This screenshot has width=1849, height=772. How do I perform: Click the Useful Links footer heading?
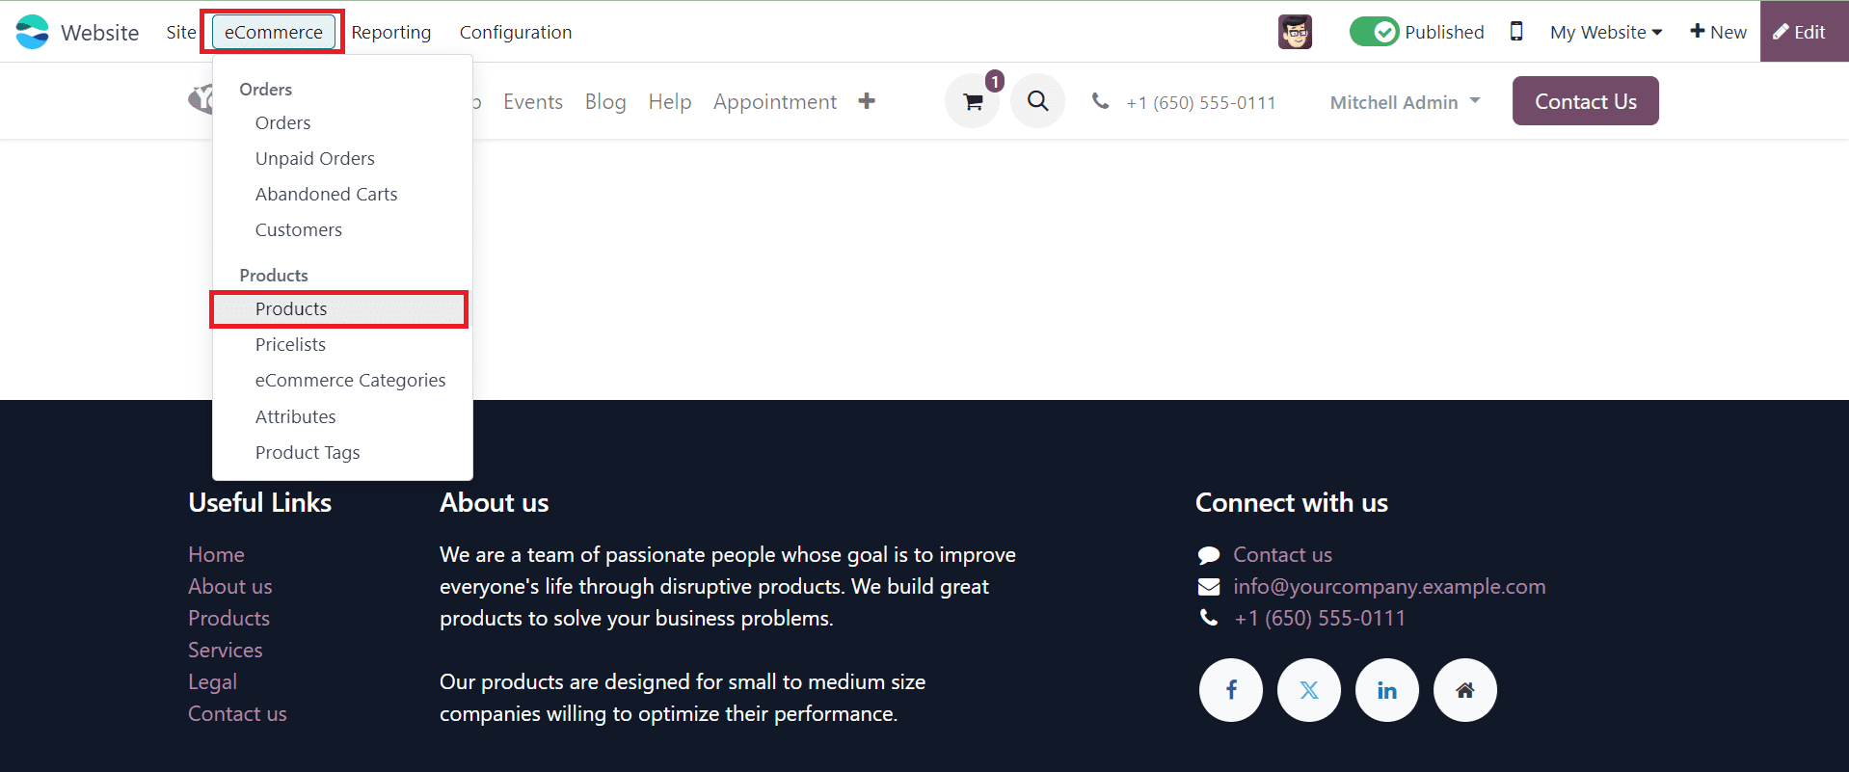point(259,503)
